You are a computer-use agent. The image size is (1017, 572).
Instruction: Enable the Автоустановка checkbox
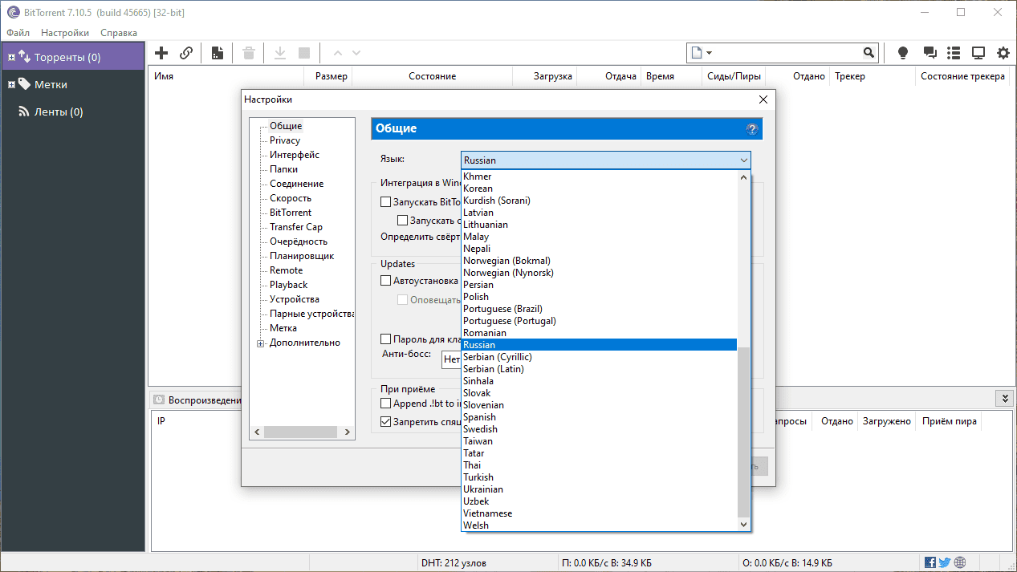[x=386, y=281]
